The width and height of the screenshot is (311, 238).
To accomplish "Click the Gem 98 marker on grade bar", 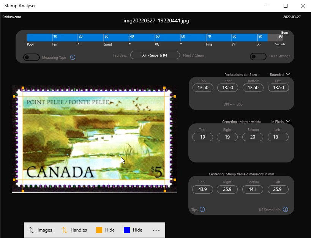I will pyautogui.click(x=281, y=36).
